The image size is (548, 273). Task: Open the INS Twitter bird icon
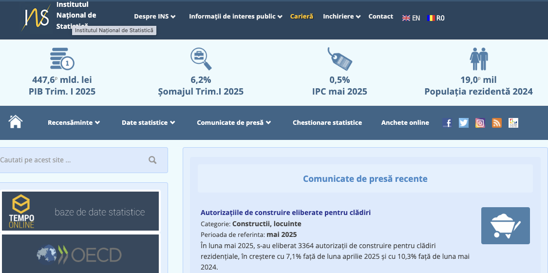[x=463, y=123]
